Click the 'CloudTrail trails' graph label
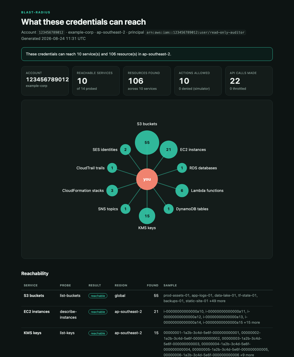The image size is (294, 357). click(x=91, y=168)
